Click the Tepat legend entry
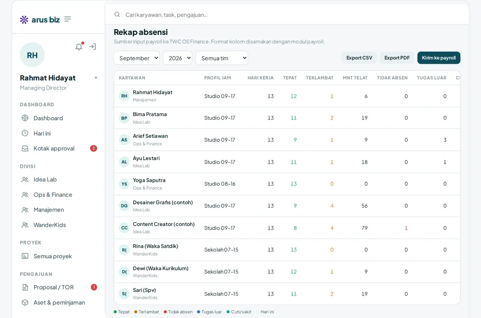This screenshot has height=318, width=481. click(x=122, y=312)
